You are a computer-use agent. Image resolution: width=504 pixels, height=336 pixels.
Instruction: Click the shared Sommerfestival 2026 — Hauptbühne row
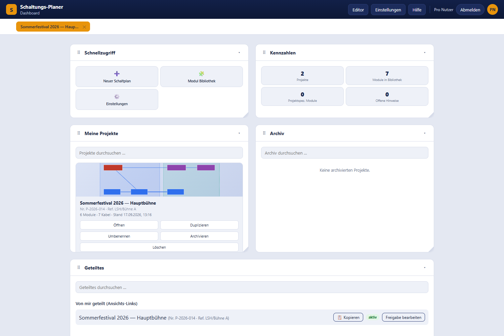click(x=252, y=317)
